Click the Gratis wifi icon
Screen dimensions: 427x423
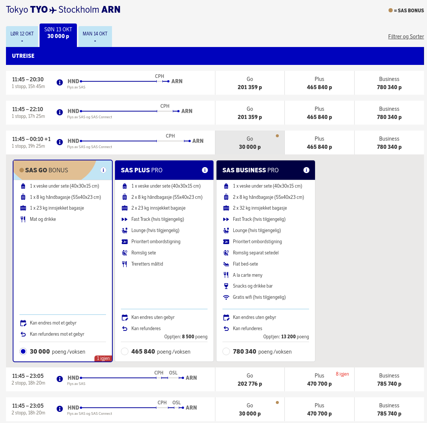pos(226,297)
